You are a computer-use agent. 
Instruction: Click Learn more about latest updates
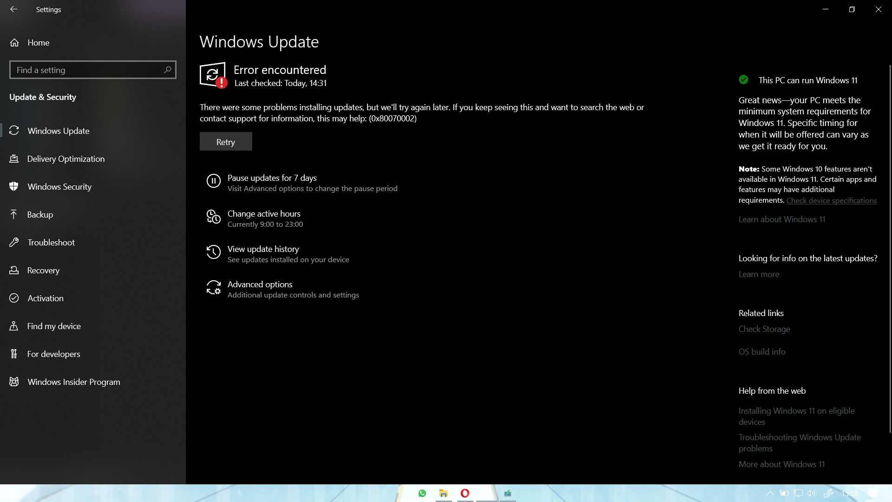pyautogui.click(x=759, y=274)
